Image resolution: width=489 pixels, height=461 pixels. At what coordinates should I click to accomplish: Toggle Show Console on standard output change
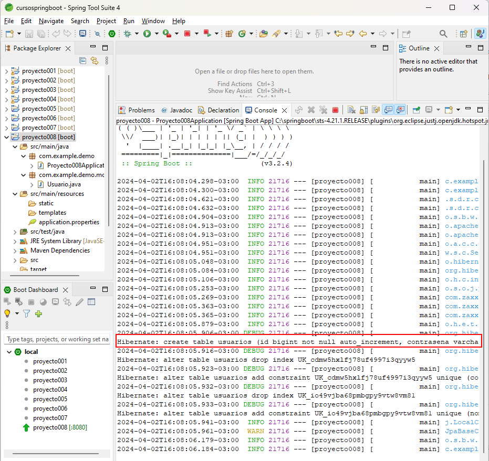point(388,110)
